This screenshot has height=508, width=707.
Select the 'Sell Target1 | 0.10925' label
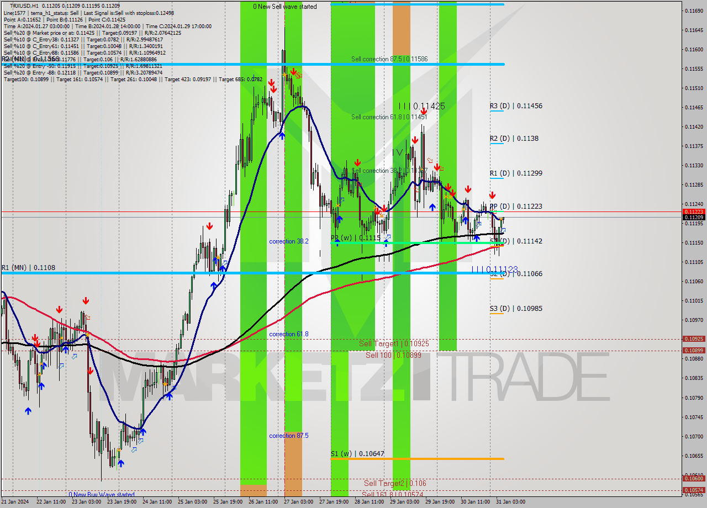[394, 344]
